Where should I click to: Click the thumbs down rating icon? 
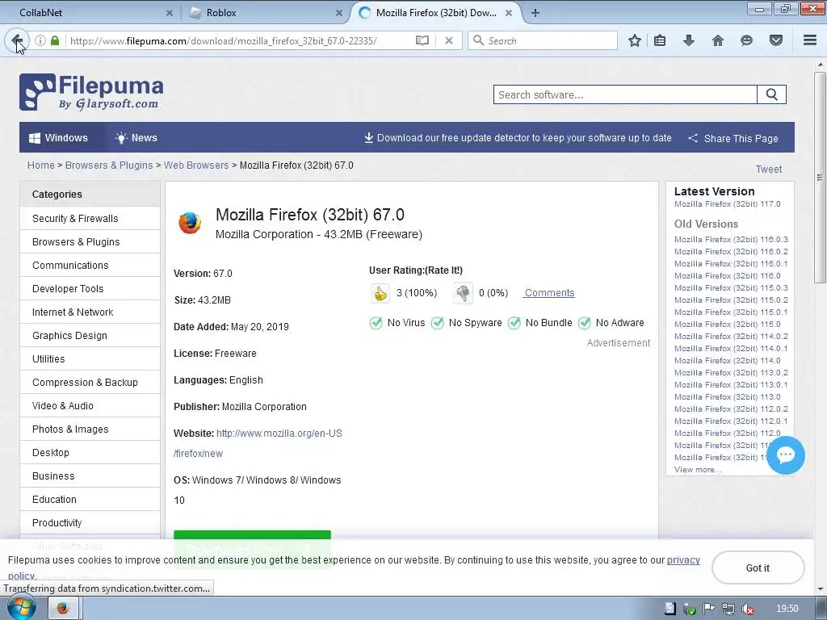(x=463, y=293)
